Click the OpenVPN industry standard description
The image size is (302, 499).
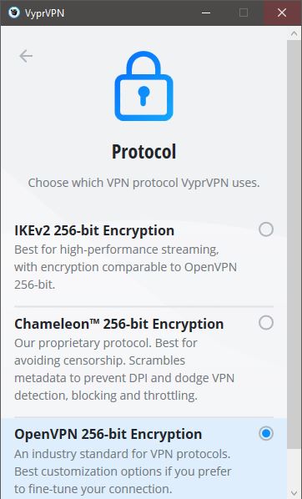click(123, 471)
